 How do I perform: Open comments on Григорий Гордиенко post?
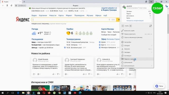point(66,74)
